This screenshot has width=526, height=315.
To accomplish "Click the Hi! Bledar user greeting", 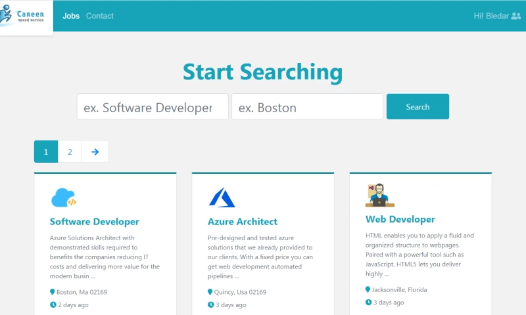I will (491, 16).
